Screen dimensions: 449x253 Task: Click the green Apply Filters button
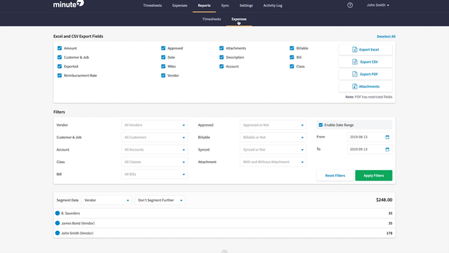click(374, 176)
